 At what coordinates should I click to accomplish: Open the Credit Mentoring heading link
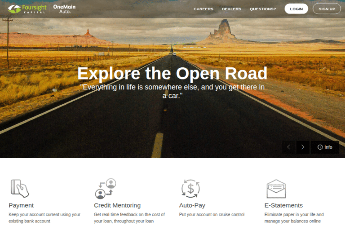point(117,205)
